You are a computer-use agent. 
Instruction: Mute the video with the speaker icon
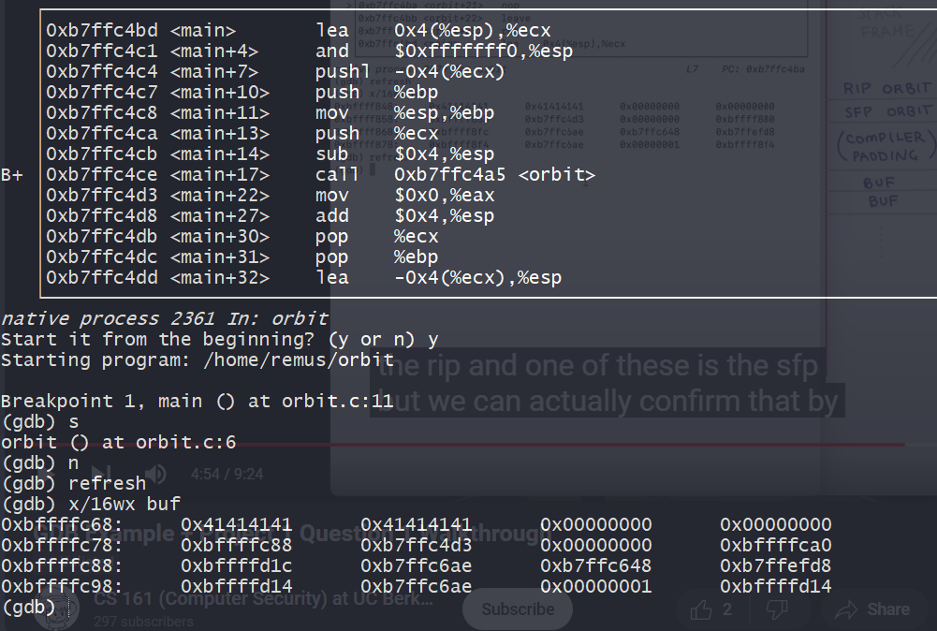(x=155, y=474)
